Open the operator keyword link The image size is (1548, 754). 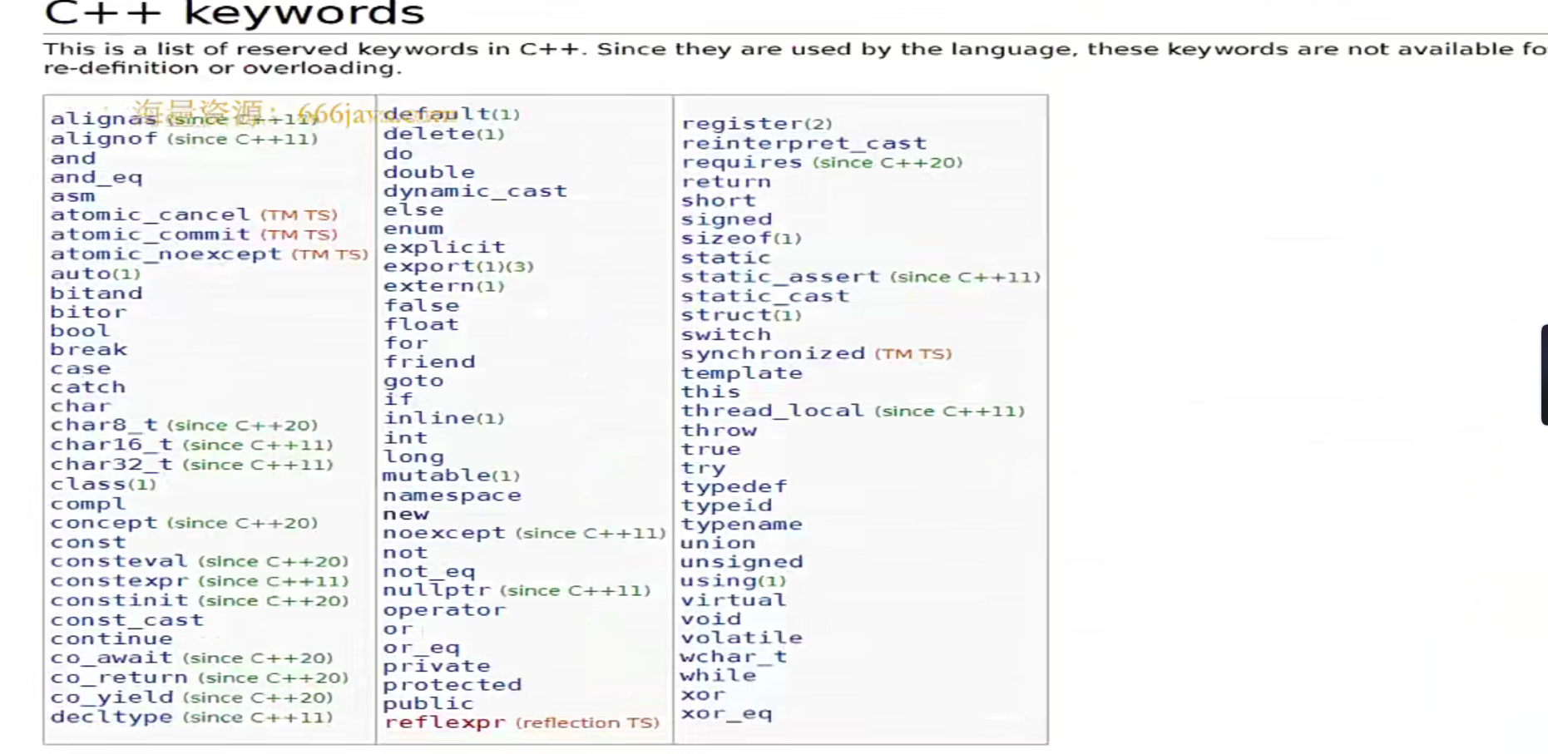pyautogui.click(x=444, y=610)
